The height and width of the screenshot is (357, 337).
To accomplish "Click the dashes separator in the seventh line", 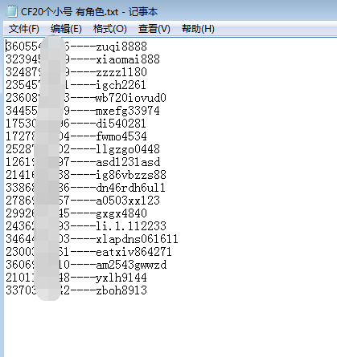I will [83, 124].
